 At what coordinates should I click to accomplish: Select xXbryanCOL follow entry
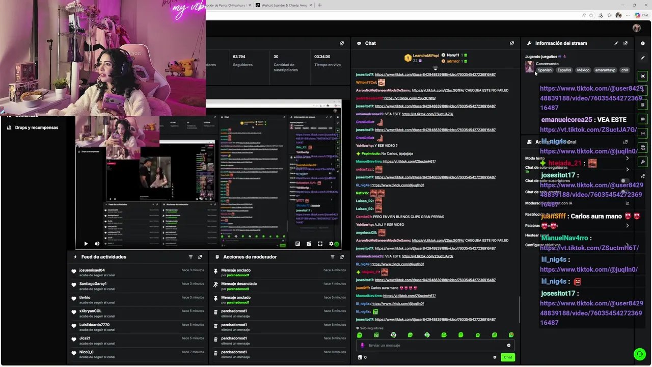pos(139,313)
